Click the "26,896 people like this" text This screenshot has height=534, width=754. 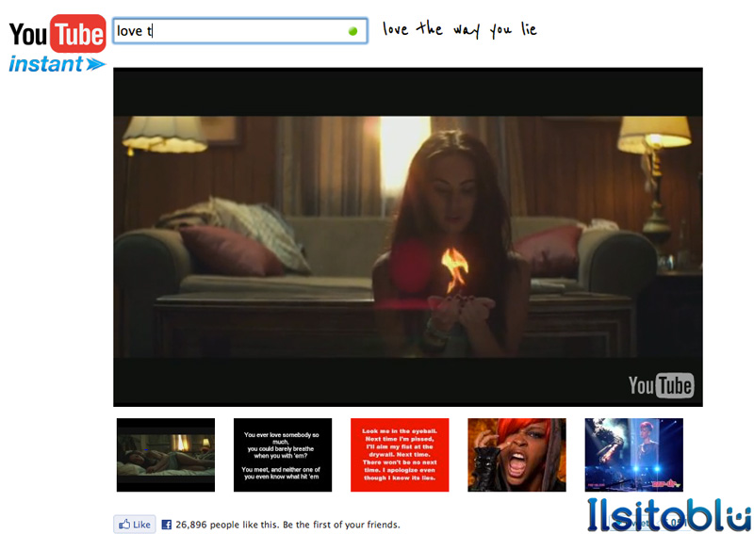click(227, 525)
